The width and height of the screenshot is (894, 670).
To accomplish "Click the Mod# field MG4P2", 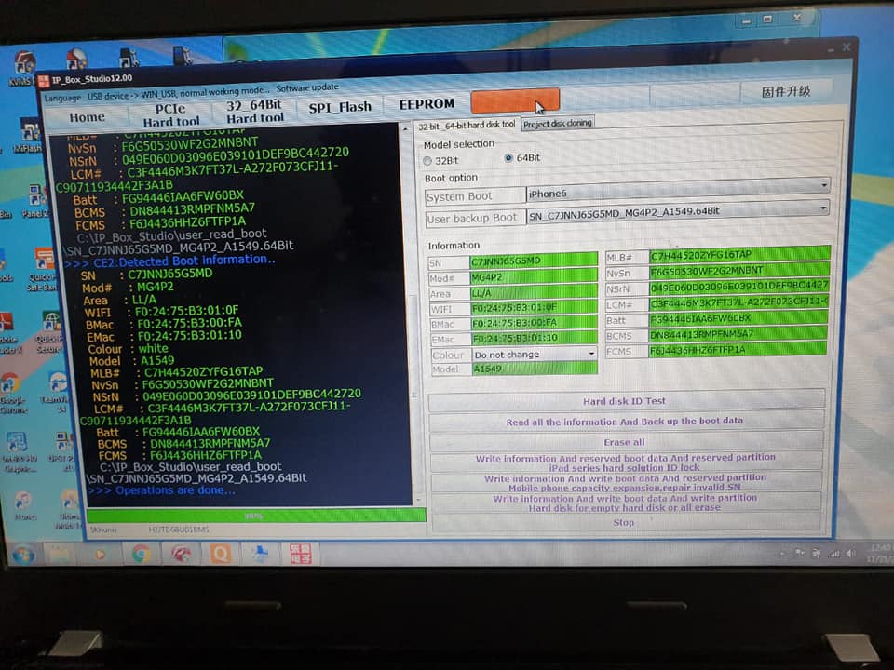I will (x=533, y=277).
